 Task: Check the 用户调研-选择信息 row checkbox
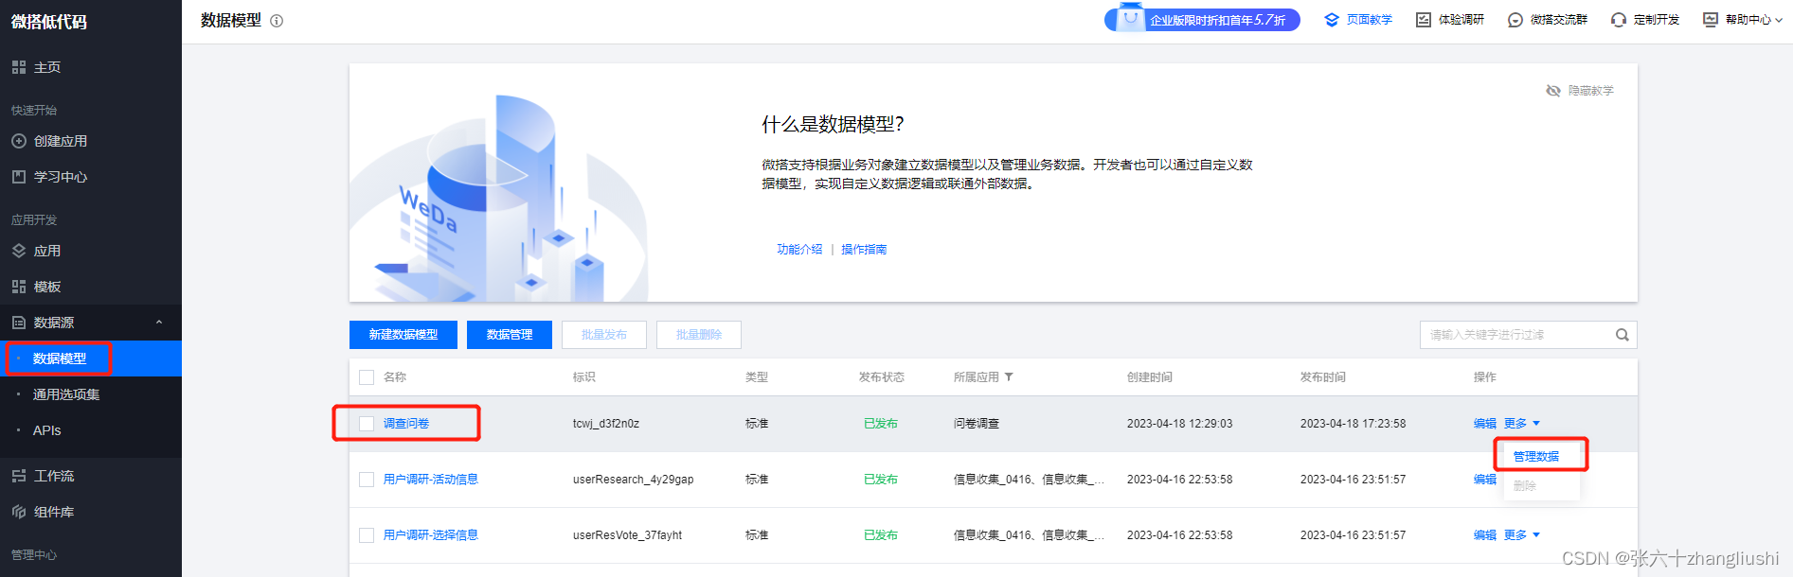[367, 535]
